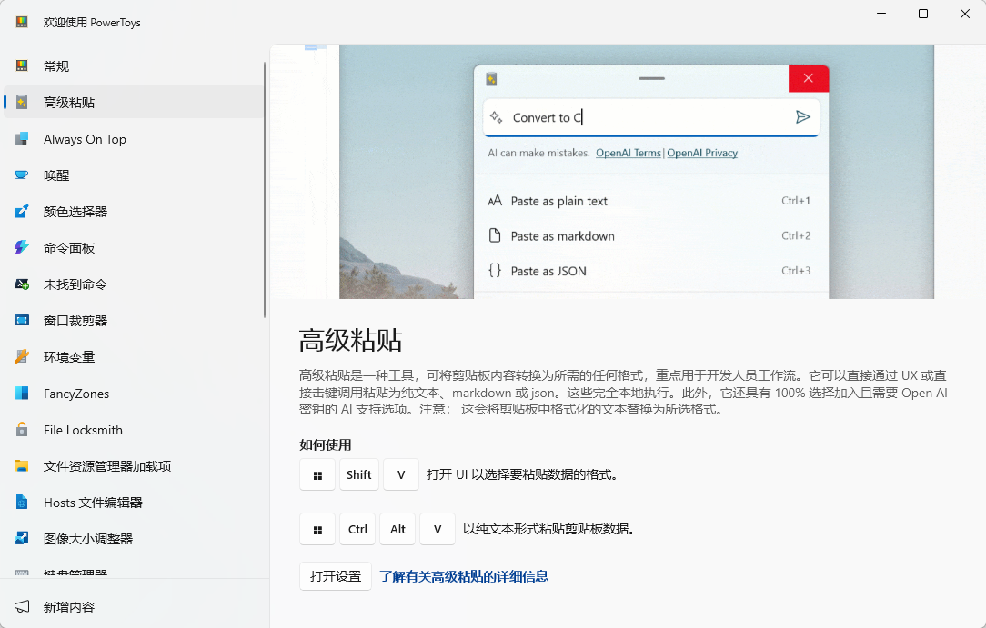Viewport: 986px width, 628px height.
Task: Click the Alt key button
Action: 397,529
